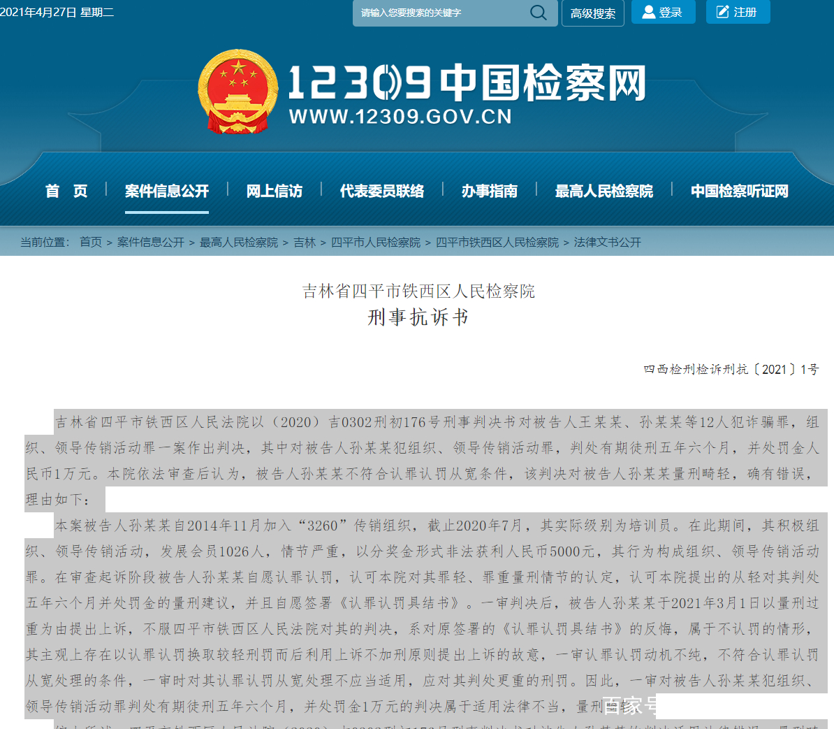Click the pencil icon beside 注册
The height and width of the screenshot is (729, 834).
pos(722,13)
